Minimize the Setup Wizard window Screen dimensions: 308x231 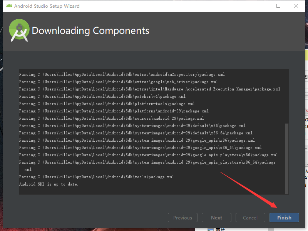261,6
